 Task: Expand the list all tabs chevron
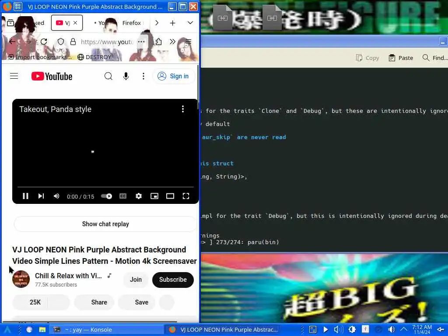point(190,23)
